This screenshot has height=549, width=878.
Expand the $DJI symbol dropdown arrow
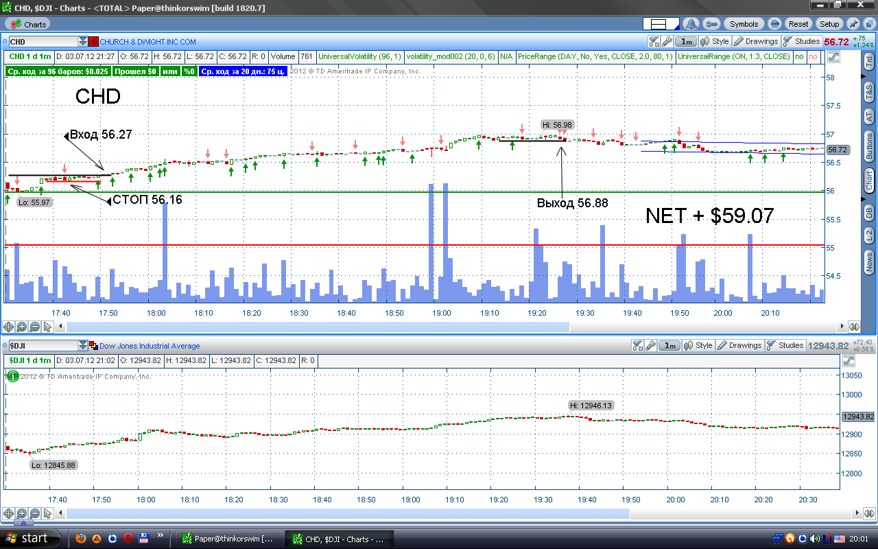tap(83, 346)
